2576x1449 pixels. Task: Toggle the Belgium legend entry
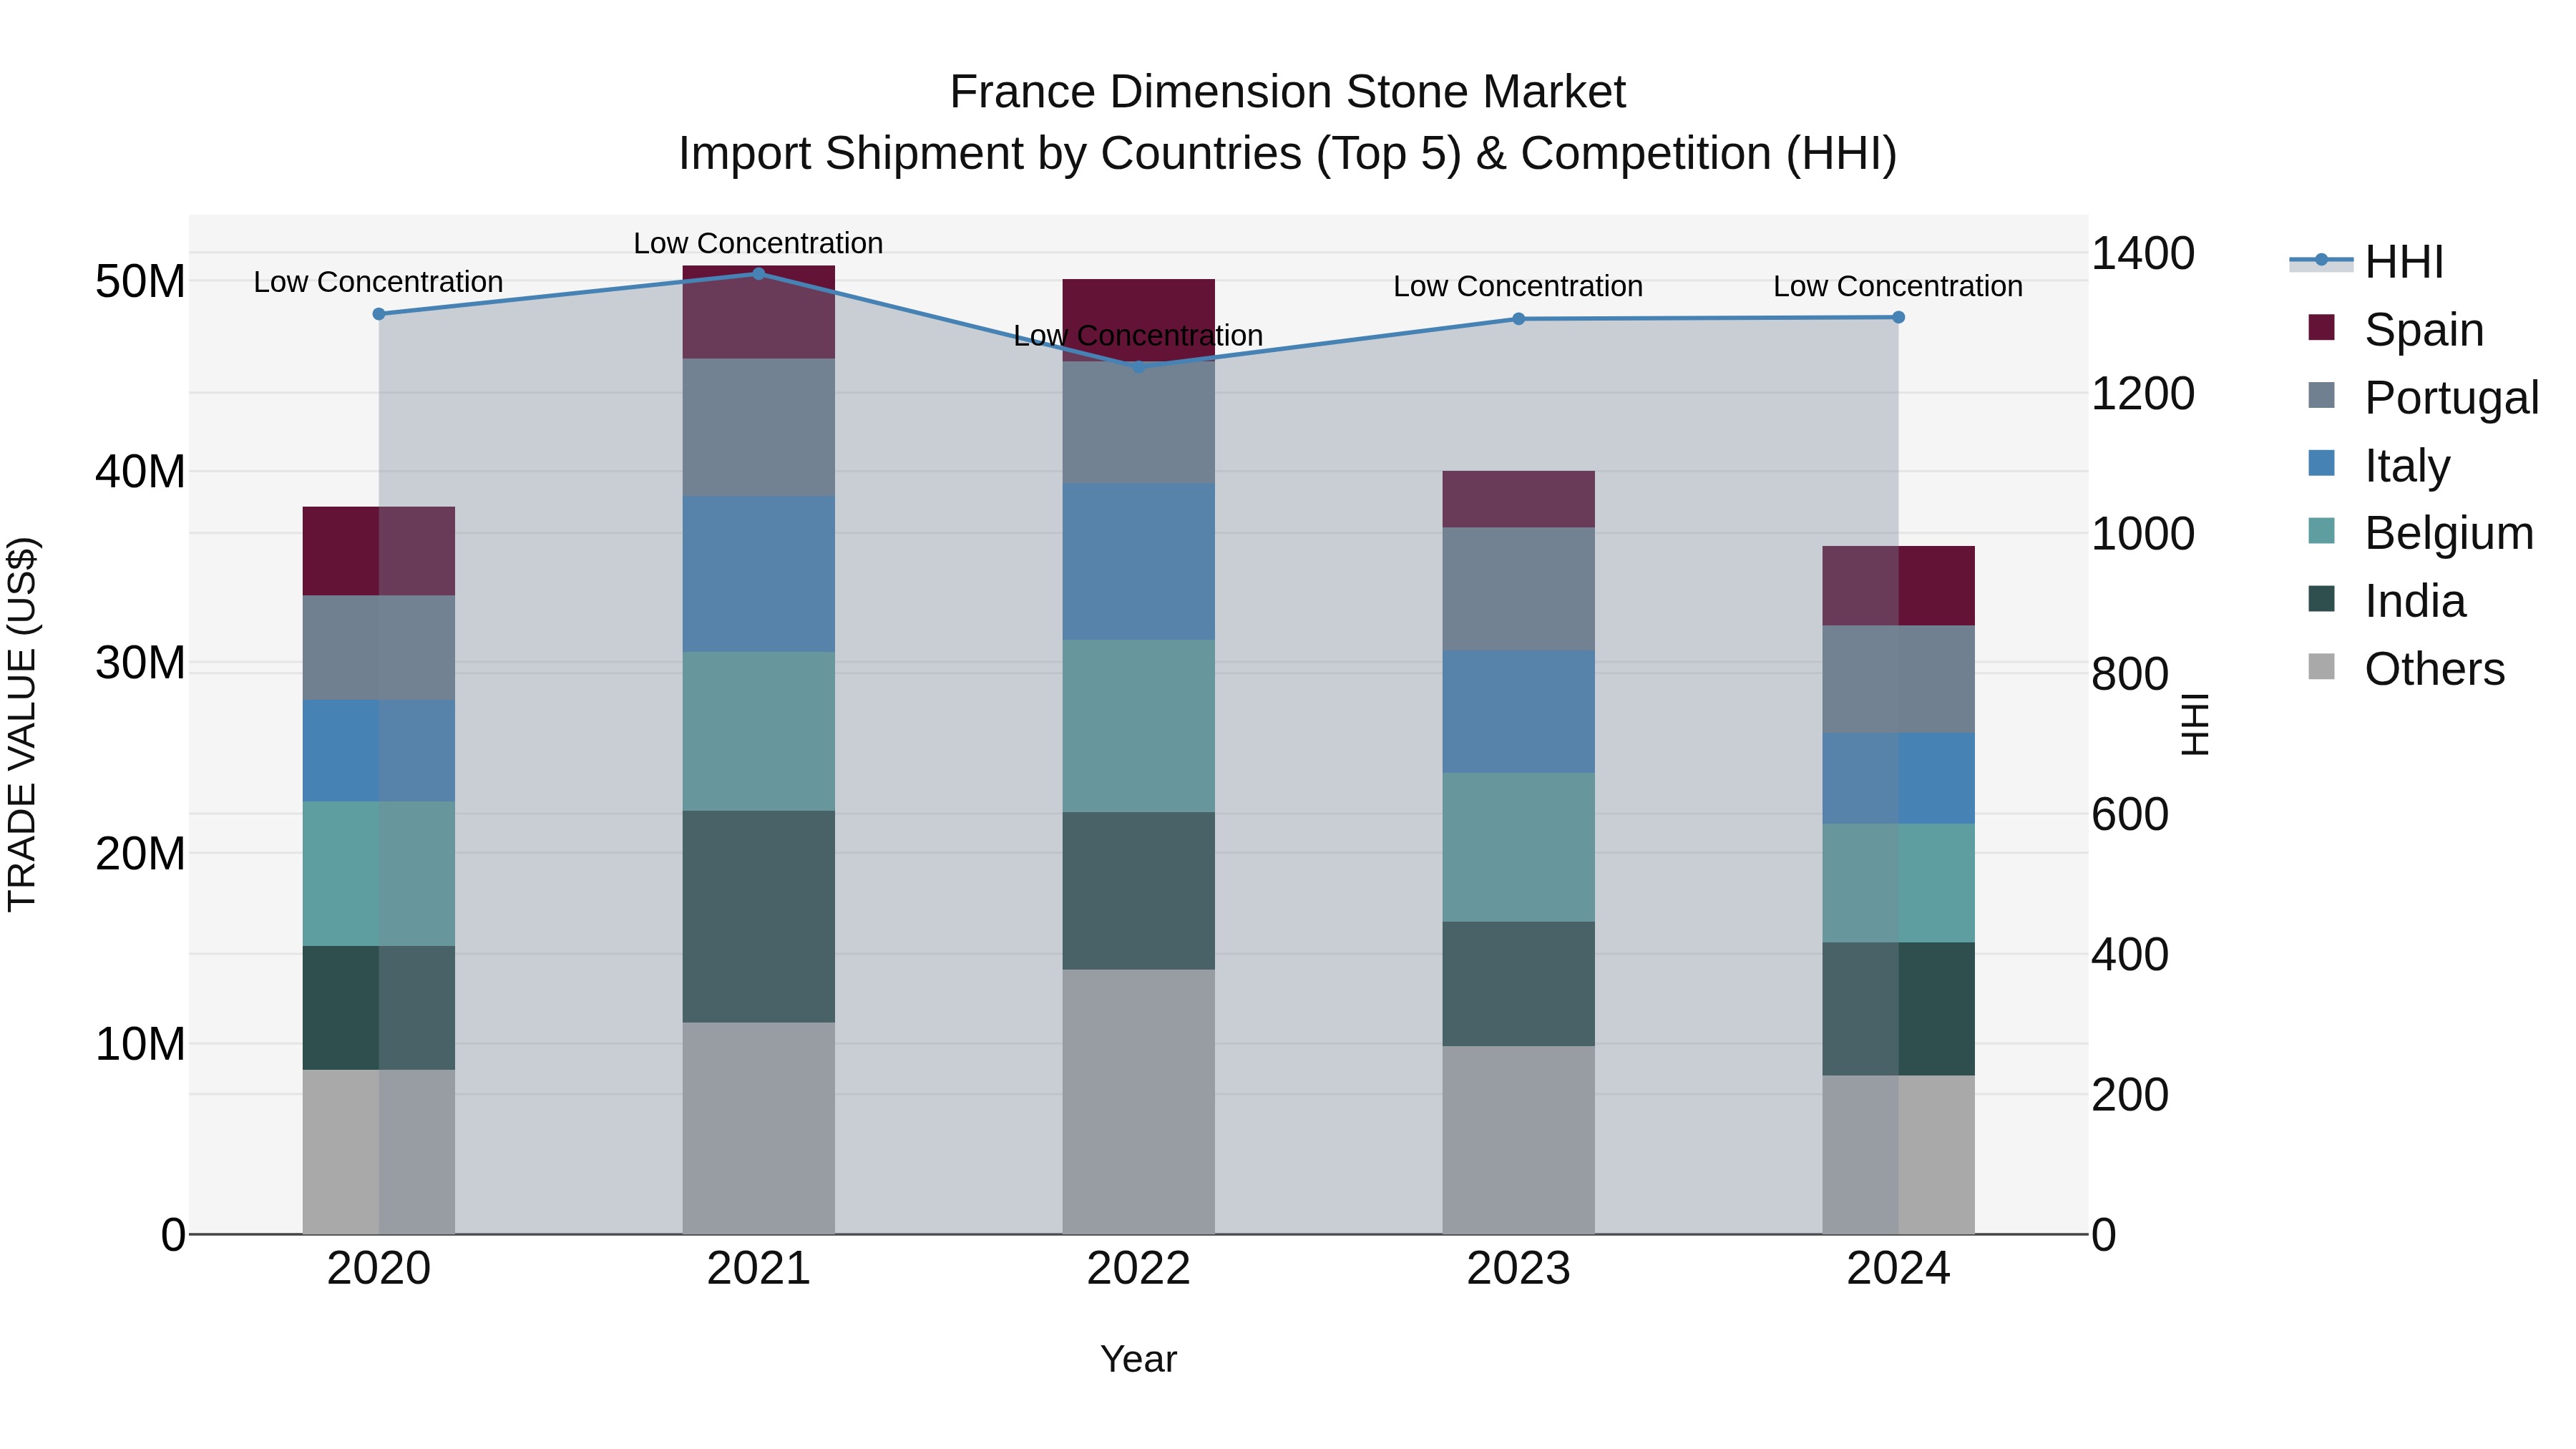coord(2421,533)
